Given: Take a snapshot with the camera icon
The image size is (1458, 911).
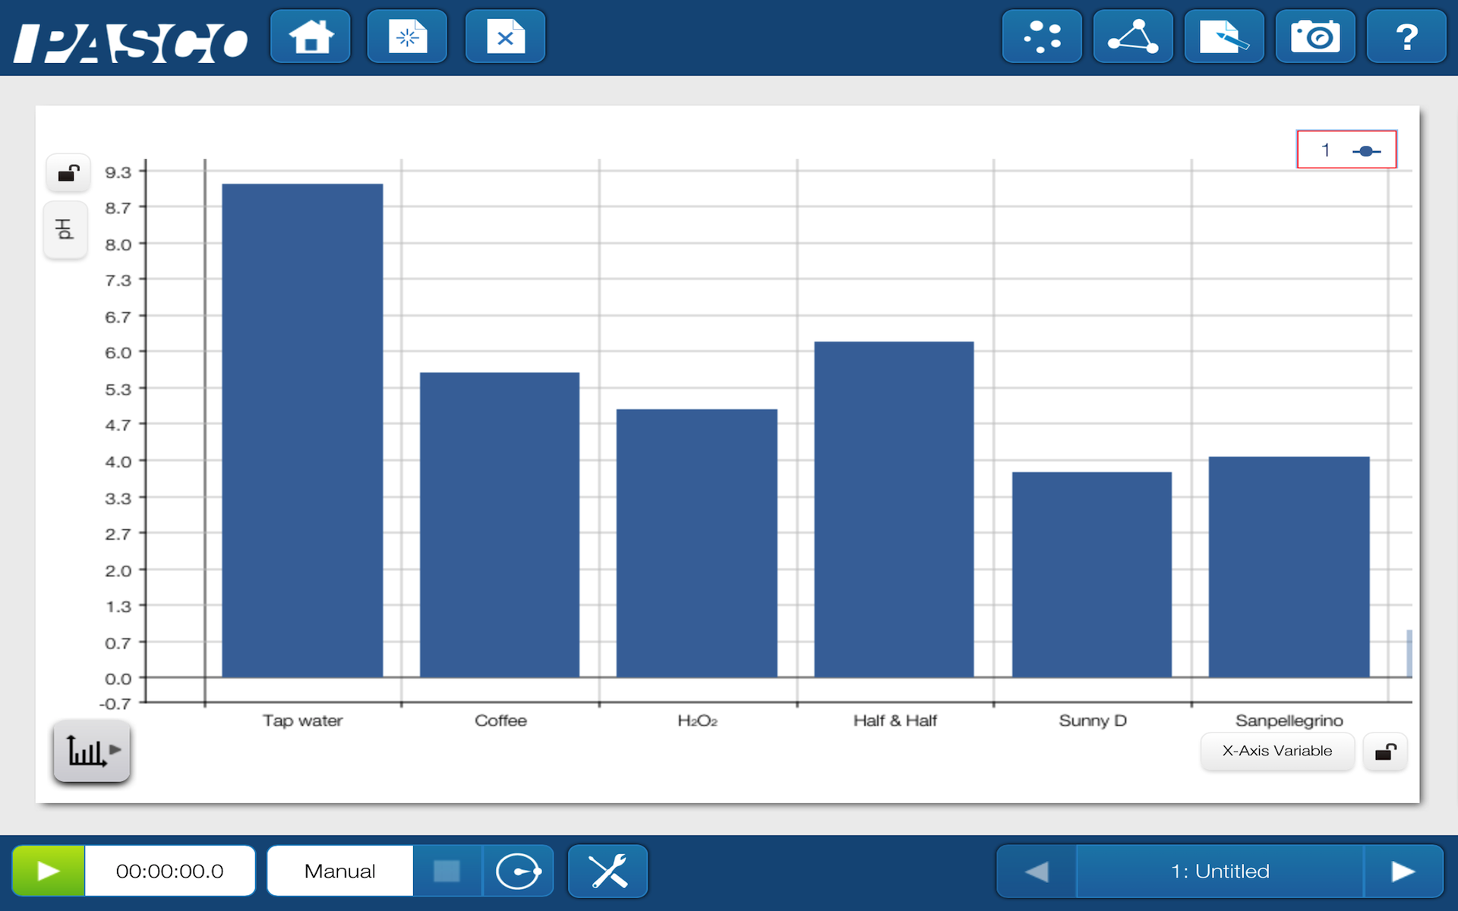Looking at the screenshot, I should tap(1315, 36).
